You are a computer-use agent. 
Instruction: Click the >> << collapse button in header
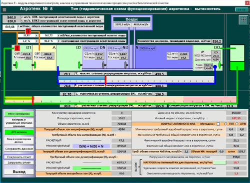(241, 9)
